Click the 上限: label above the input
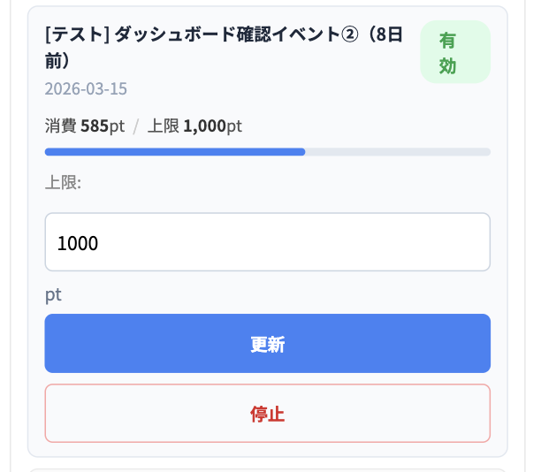This screenshot has height=472, width=541. click(63, 183)
